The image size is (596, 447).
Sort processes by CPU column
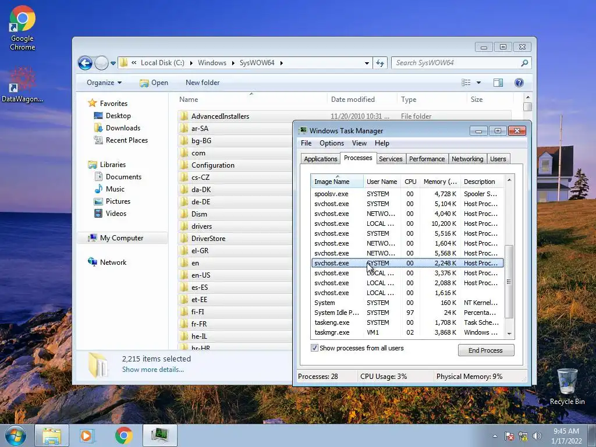(x=410, y=182)
